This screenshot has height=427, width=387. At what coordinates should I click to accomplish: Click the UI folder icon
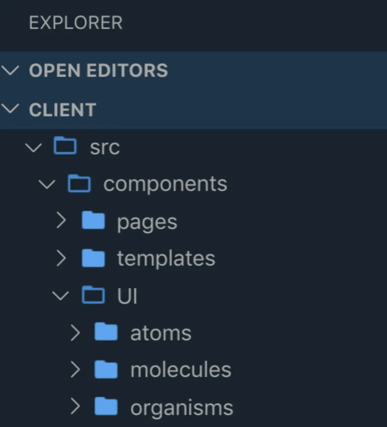pyautogui.click(x=93, y=295)
